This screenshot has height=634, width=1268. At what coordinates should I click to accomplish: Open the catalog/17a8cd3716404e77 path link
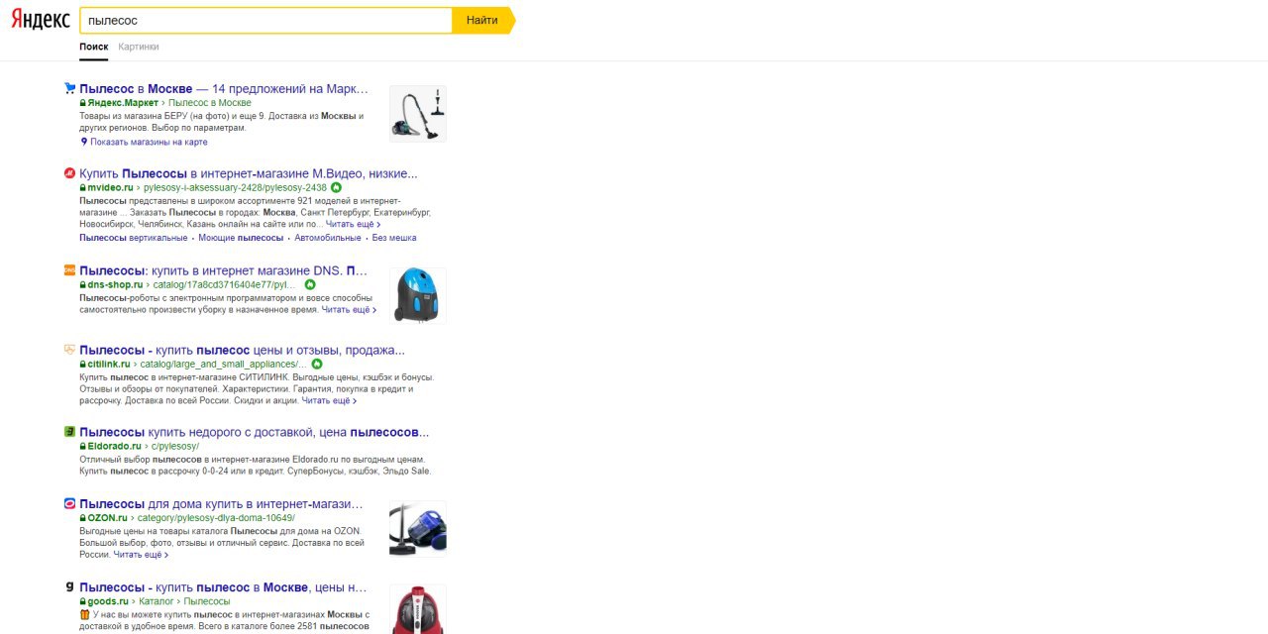(x=225, y=284)
